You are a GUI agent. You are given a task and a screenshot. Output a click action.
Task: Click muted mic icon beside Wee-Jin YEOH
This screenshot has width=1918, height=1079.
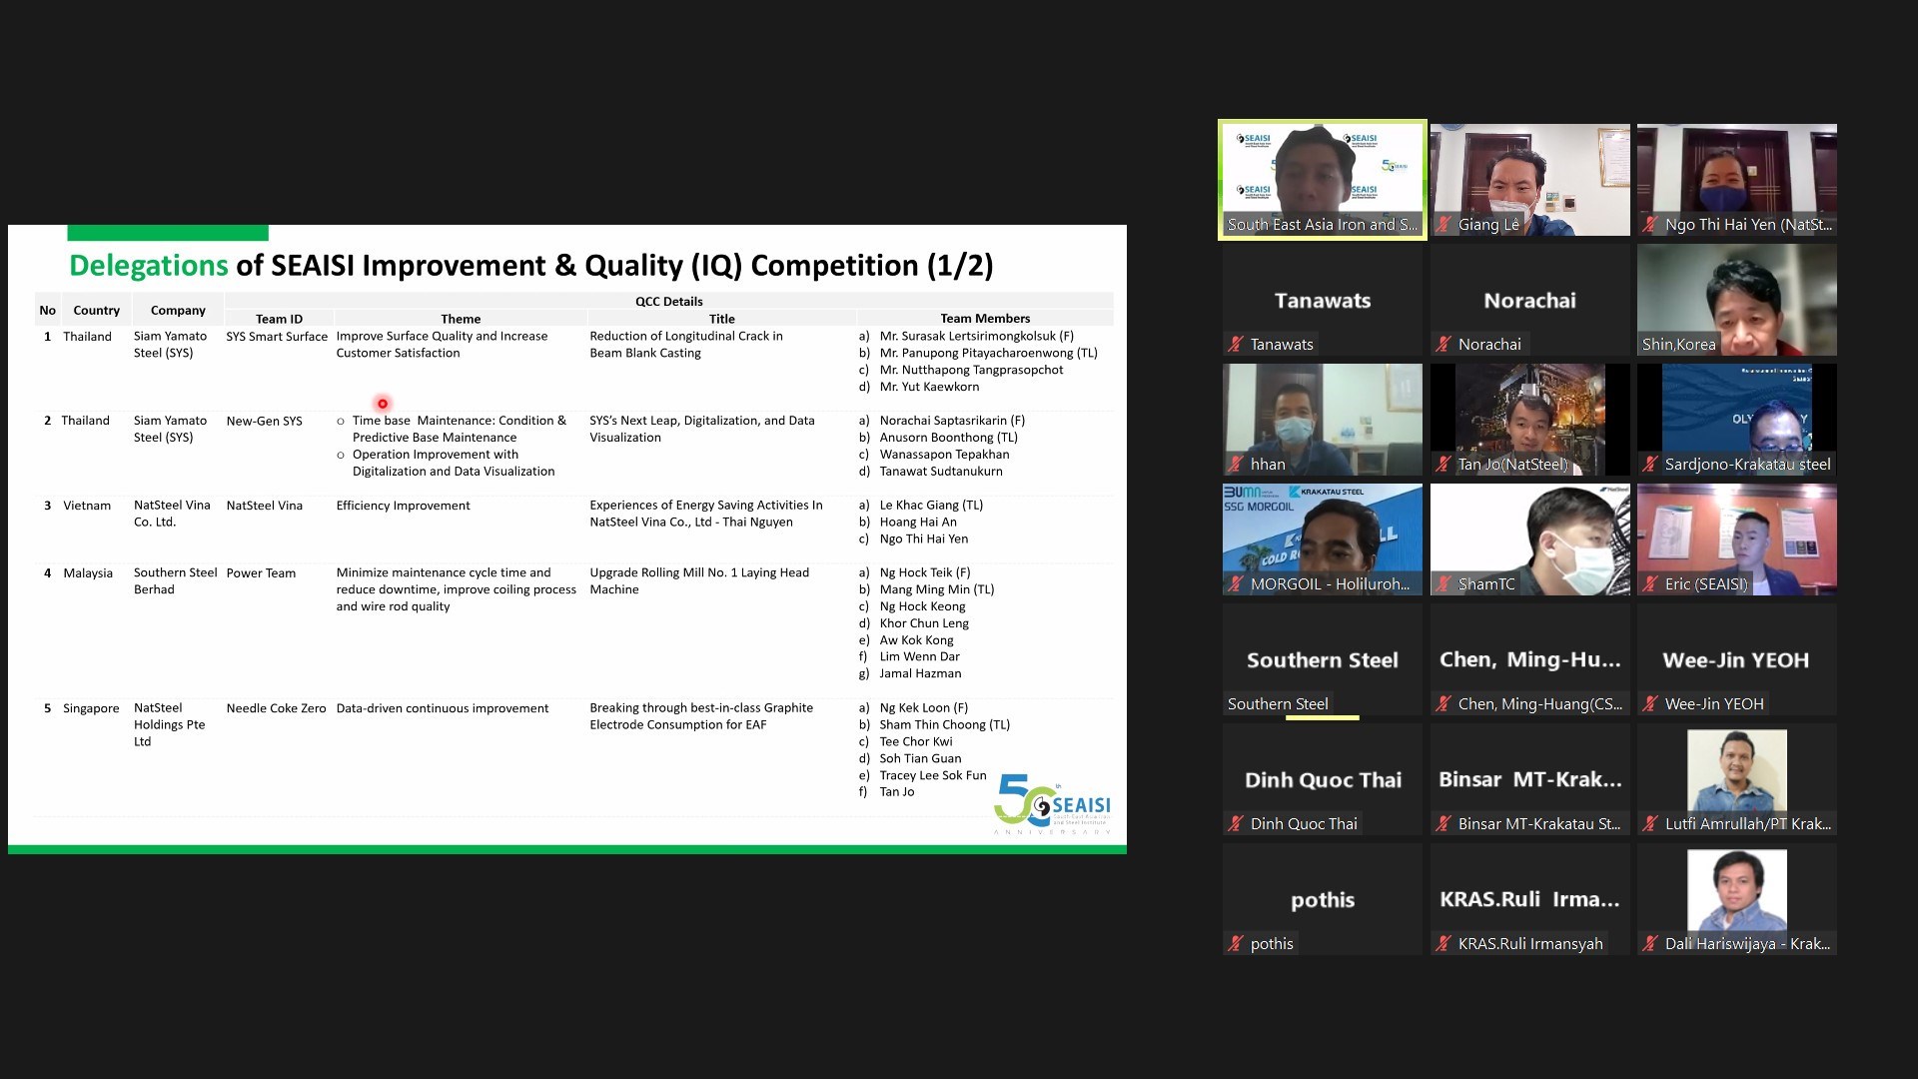coord(1650,704)
